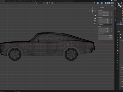The width and height of the screenshot is (123, 92).
Task: Switch to the Shading workspace tab
Action: tap(34, 1)
